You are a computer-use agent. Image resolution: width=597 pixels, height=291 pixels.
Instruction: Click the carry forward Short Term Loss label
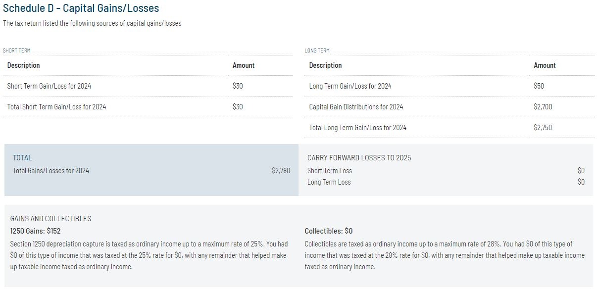tap(329, 171)
